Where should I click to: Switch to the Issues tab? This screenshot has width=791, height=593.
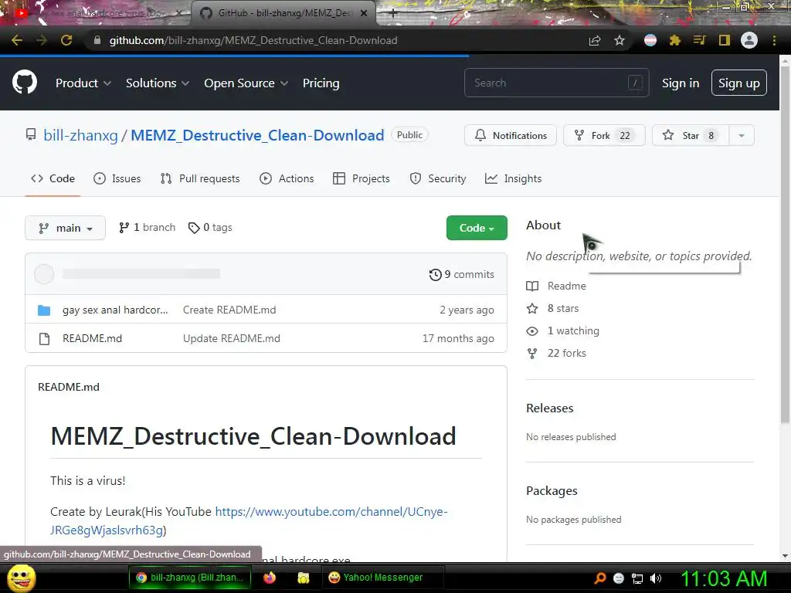(117, 178)
